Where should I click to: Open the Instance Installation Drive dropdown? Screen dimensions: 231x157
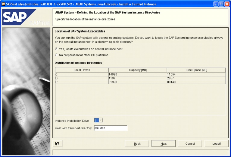(x=101, y=120)
